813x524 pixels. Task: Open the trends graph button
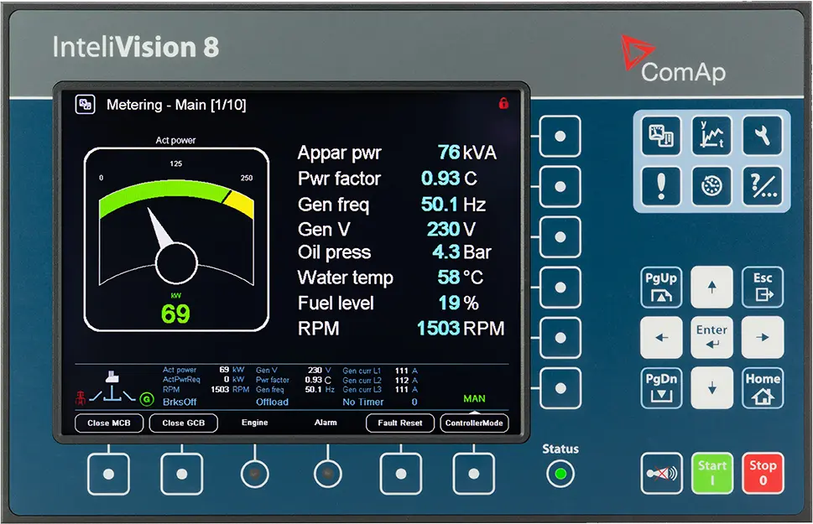pyautogui.click(x=711, y=135)
